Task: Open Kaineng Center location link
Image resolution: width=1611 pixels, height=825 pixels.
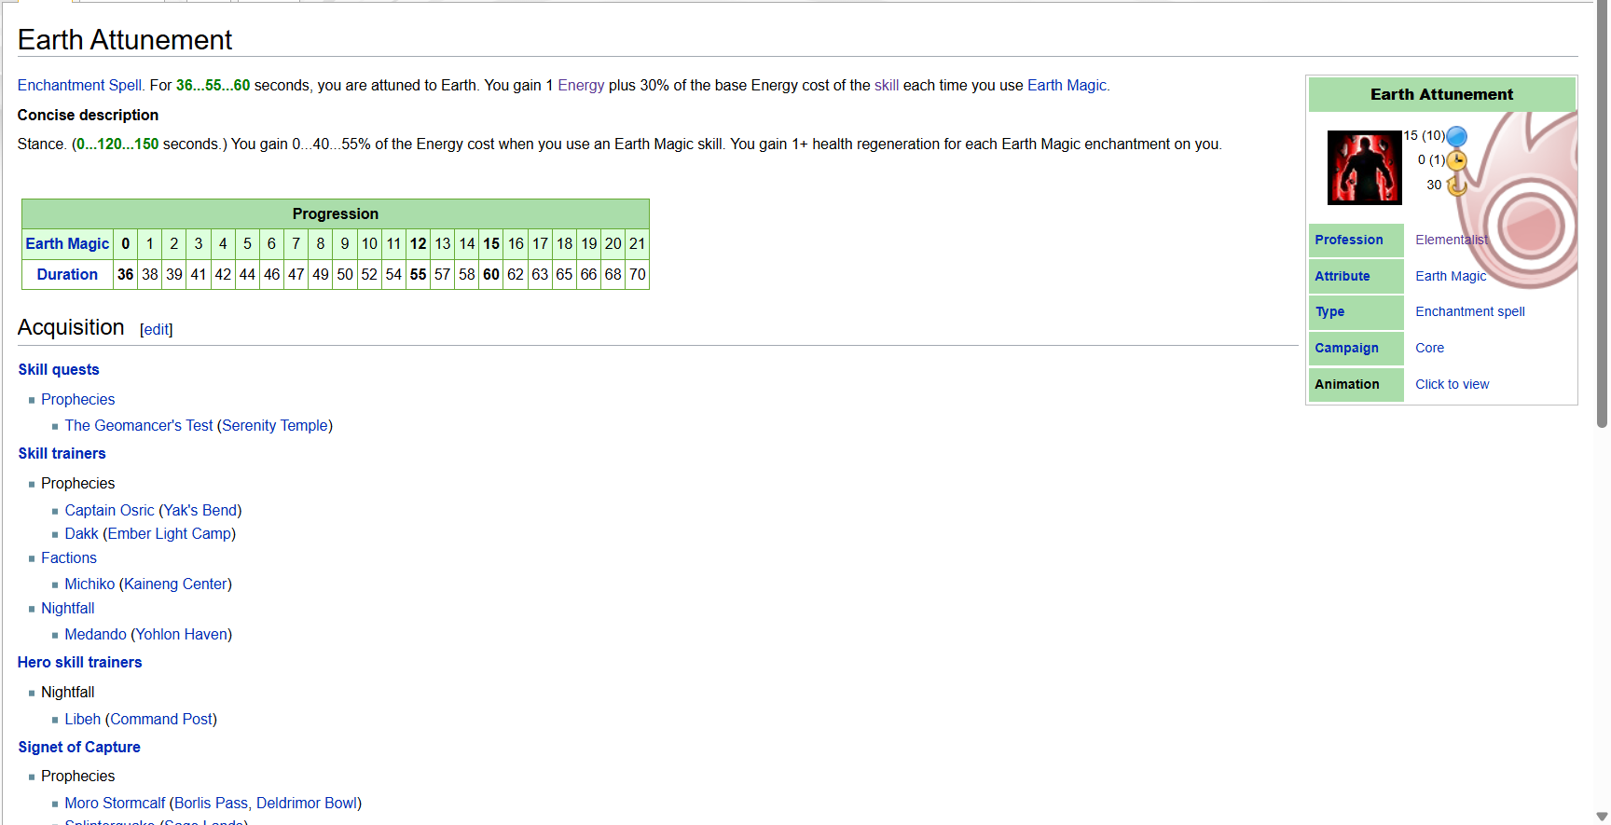Action: (x=175, y=584)
